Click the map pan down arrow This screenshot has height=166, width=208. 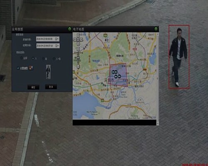click(x=78, y=44)
